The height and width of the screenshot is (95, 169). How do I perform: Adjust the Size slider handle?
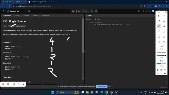(161, 64)
